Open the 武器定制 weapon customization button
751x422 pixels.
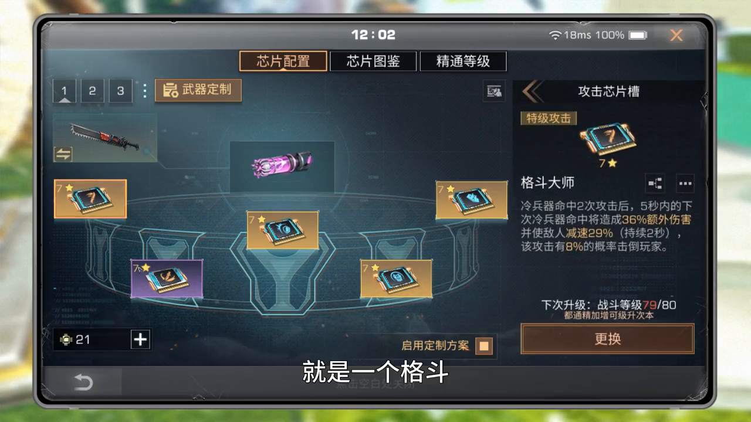pos(198,90)
